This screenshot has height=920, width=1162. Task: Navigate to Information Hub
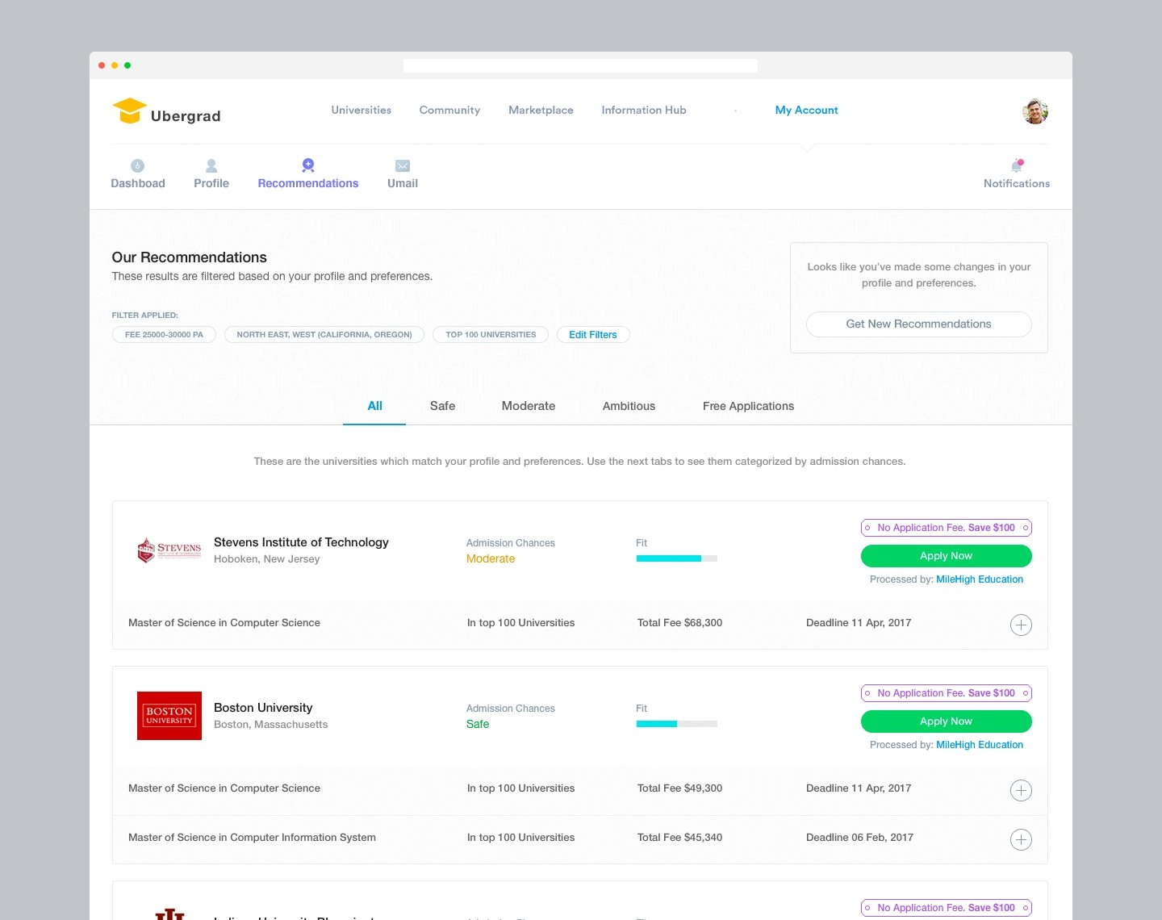coord(644,110)
